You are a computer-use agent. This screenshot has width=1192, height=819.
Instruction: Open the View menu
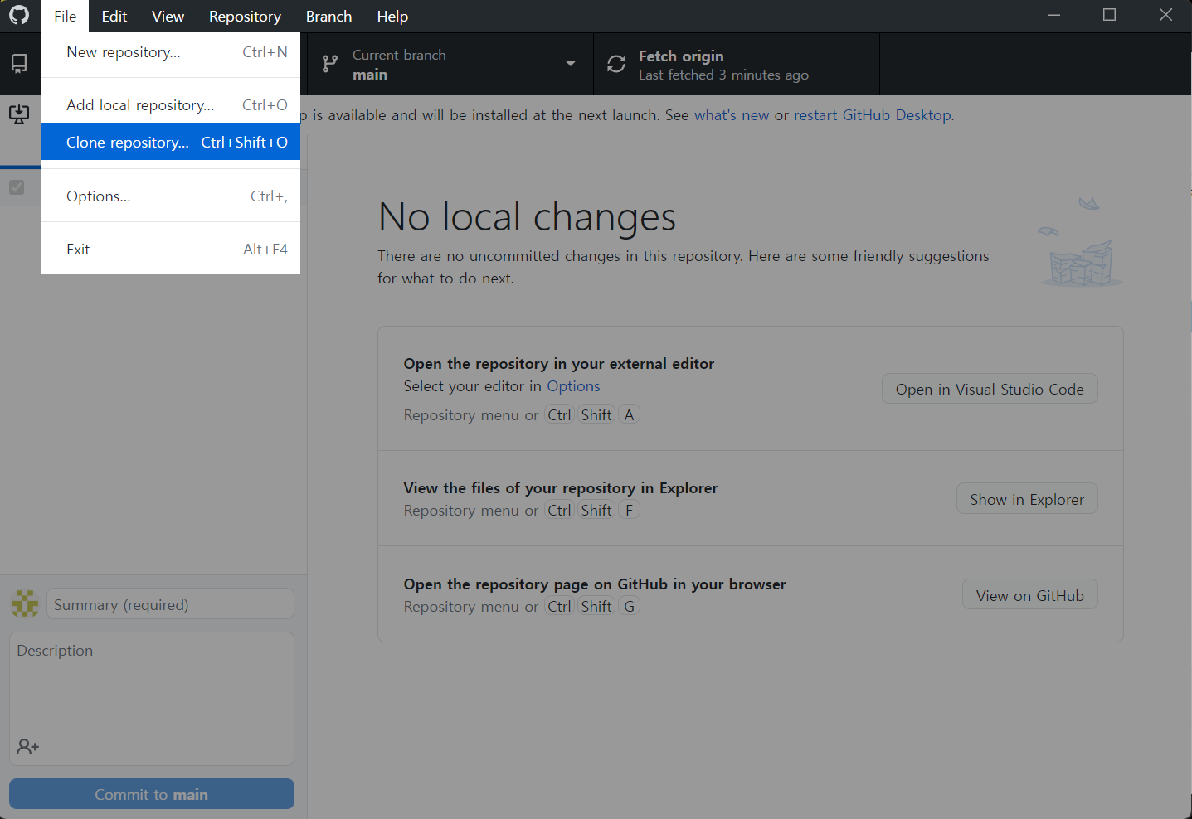168,16
